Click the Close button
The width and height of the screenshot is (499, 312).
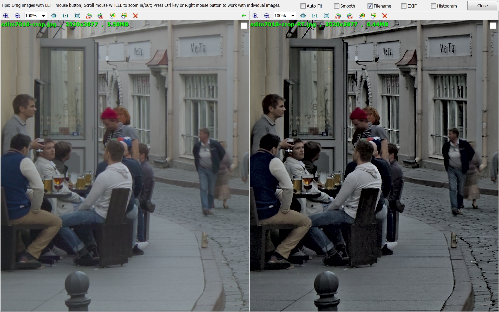click(x=482, y=6)
